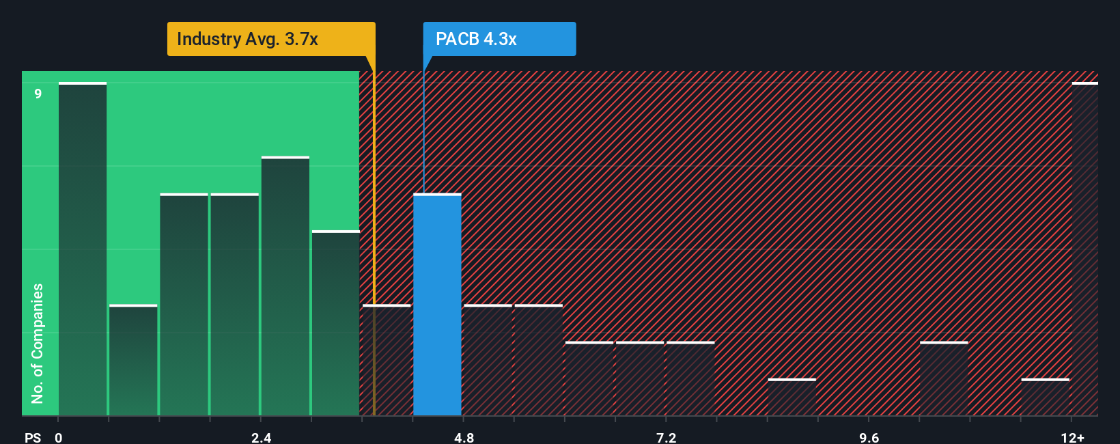Viewport: 1120px width, 444px height.
Task: Select the short green bar right of the tallest green bar
Action: click(x=133, y=360)
